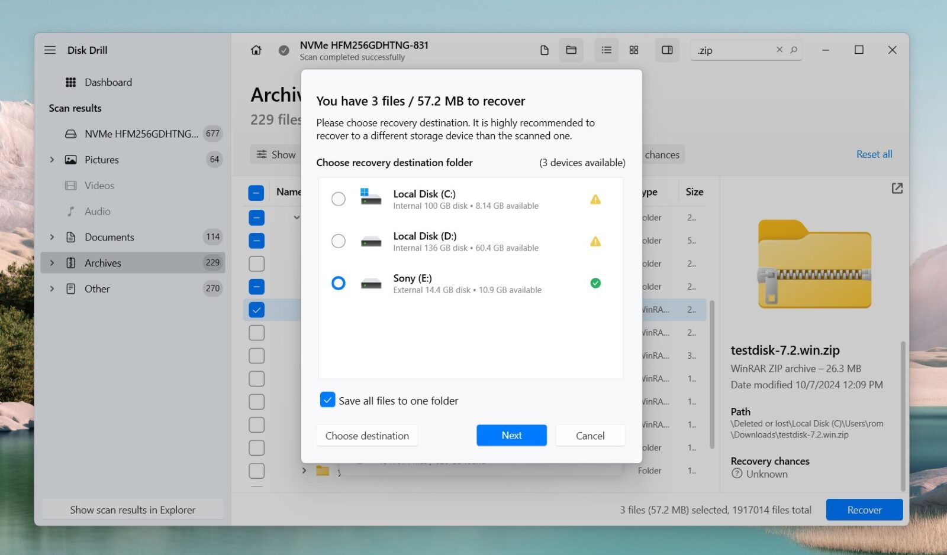
Task: Switch results to list view
Action: coord(605,50)
